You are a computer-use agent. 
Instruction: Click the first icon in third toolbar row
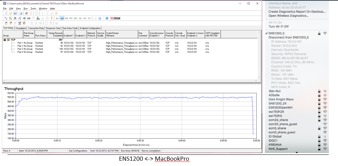[6, 23]
